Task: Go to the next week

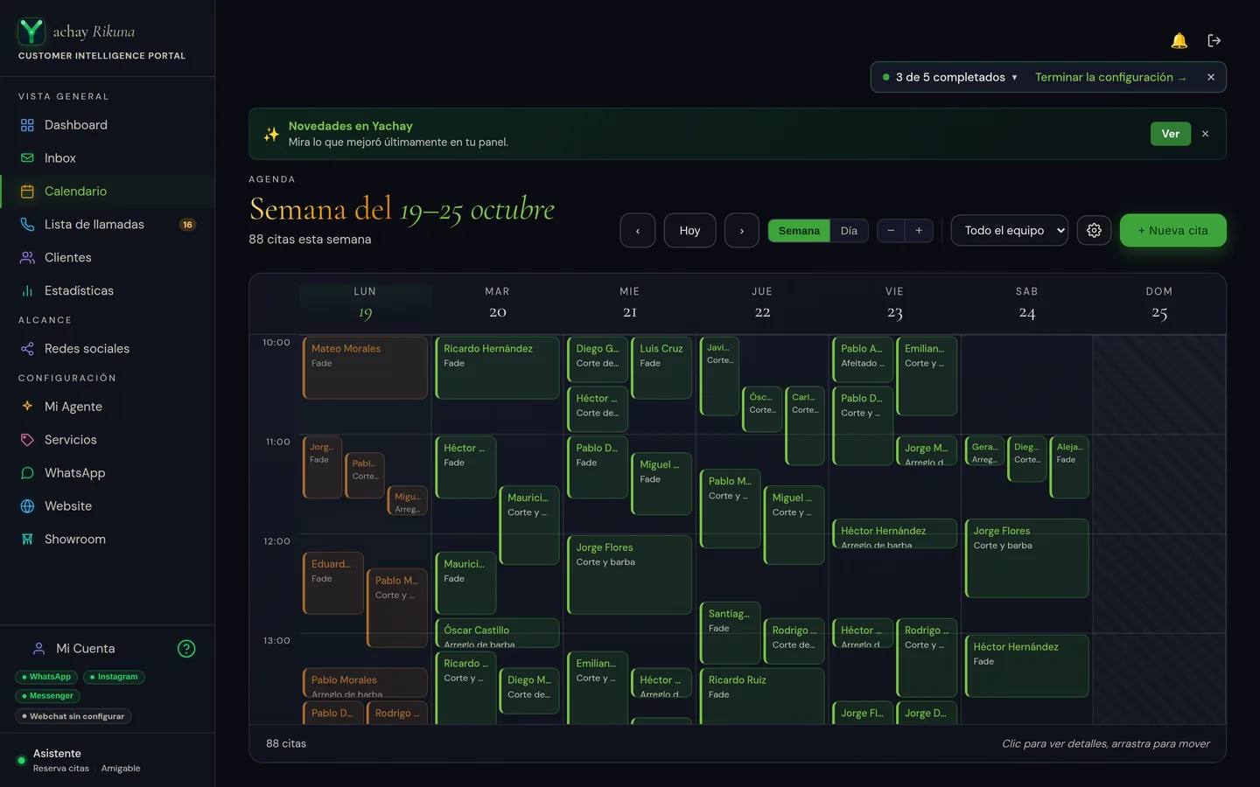Action: pos(742,231)
